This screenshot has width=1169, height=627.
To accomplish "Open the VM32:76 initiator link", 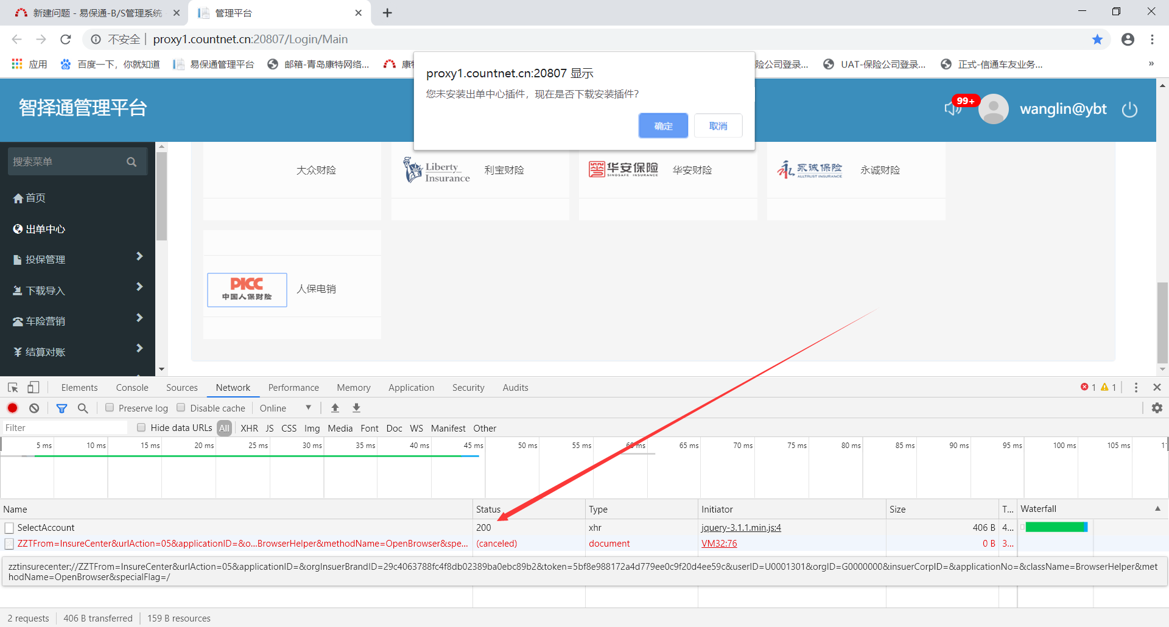I will (x=719, y=544).
